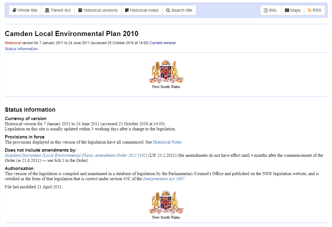
Task: Click the magnifier icon in Search title
Action: pyautogui.click(x=168, y=10)
